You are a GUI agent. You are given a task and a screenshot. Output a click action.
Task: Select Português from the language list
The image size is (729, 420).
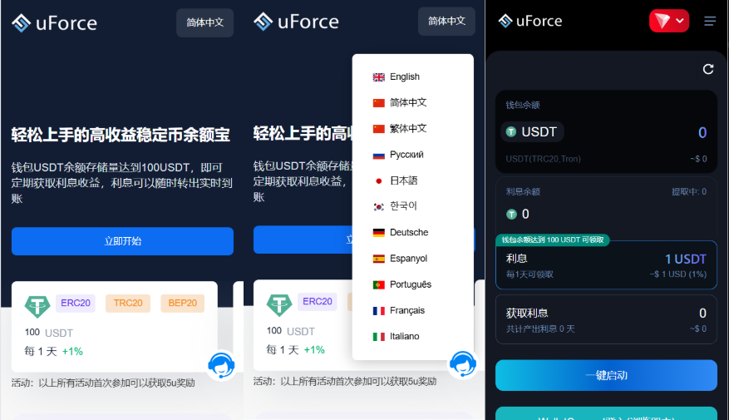pos(413,284)
